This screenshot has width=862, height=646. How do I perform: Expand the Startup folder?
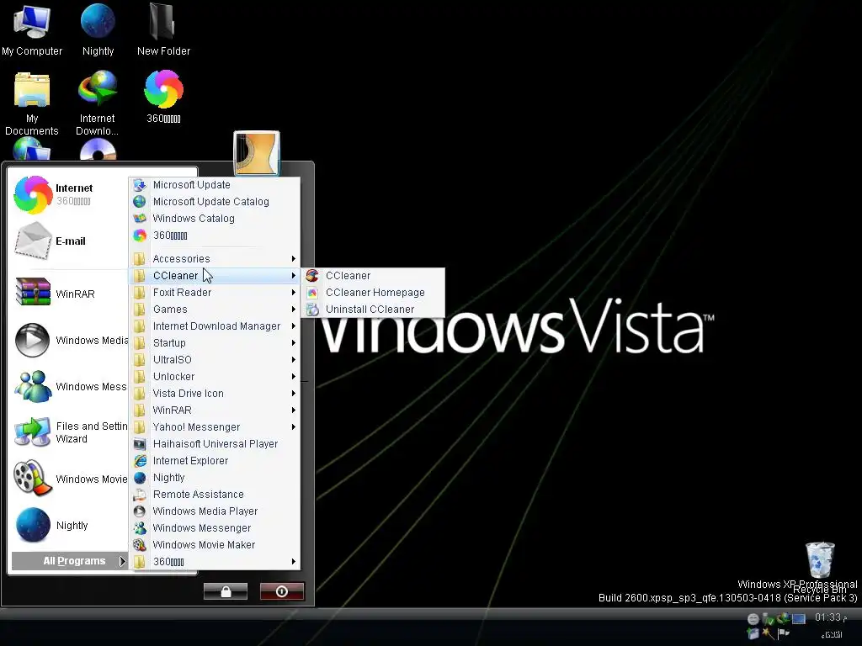pyautogui.click(x=215, y=343)
